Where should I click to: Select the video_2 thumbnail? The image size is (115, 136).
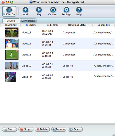pyautogui.click(x=12, y=32)
